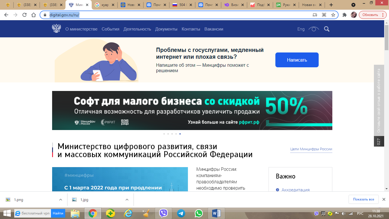Expand options for 1.png download

(60, 200)
